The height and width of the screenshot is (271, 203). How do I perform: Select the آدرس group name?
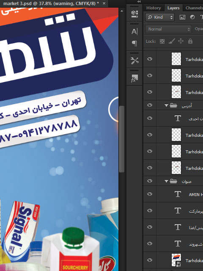pos(187,105)
